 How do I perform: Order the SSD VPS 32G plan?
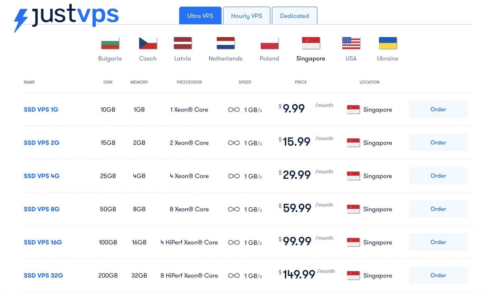tap(438, 275)
